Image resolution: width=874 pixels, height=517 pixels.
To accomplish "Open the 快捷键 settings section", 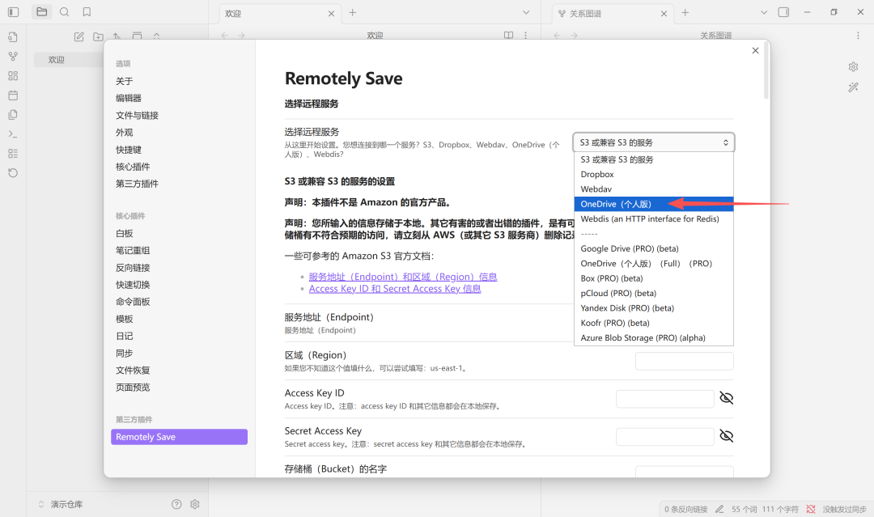I will [x=180, y=150].
